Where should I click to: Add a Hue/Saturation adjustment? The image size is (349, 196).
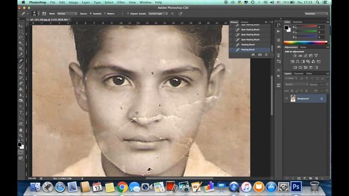[x=292, y=62]
